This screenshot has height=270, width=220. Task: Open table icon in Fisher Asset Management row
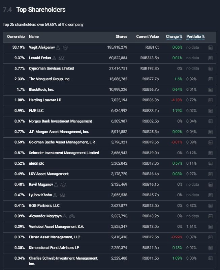pyautogui.click(x=211, y=237)
